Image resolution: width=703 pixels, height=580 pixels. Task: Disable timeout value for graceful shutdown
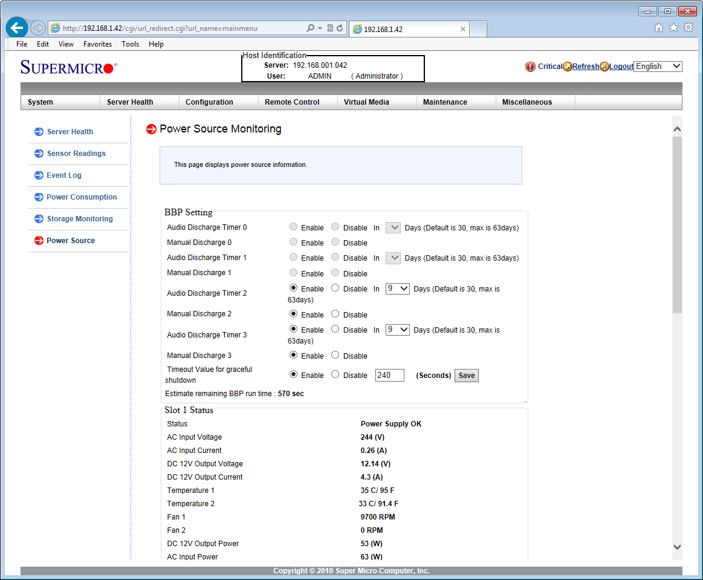click(335, 374)
